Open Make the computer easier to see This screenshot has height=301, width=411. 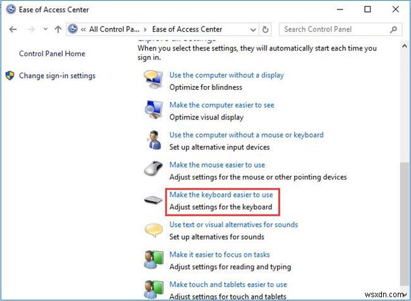tap(222, 105)
